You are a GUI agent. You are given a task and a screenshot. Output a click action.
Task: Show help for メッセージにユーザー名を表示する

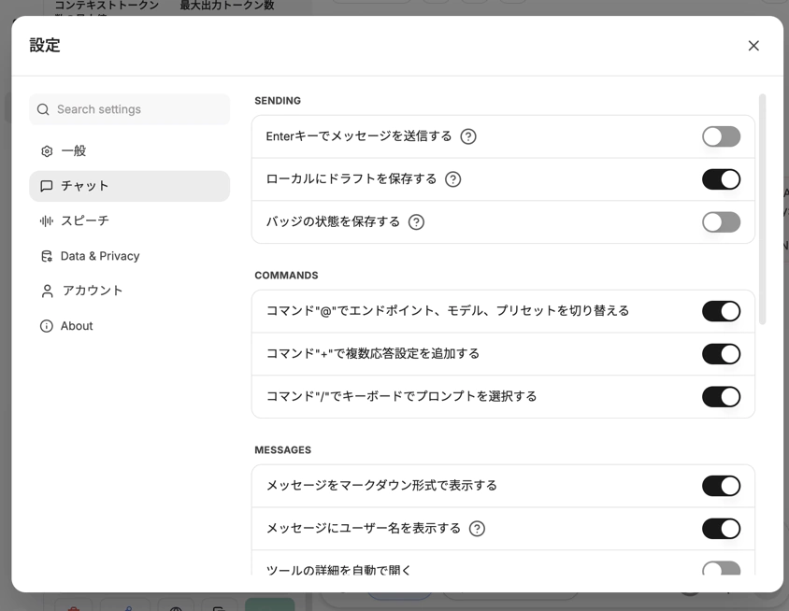click(477, 529)
